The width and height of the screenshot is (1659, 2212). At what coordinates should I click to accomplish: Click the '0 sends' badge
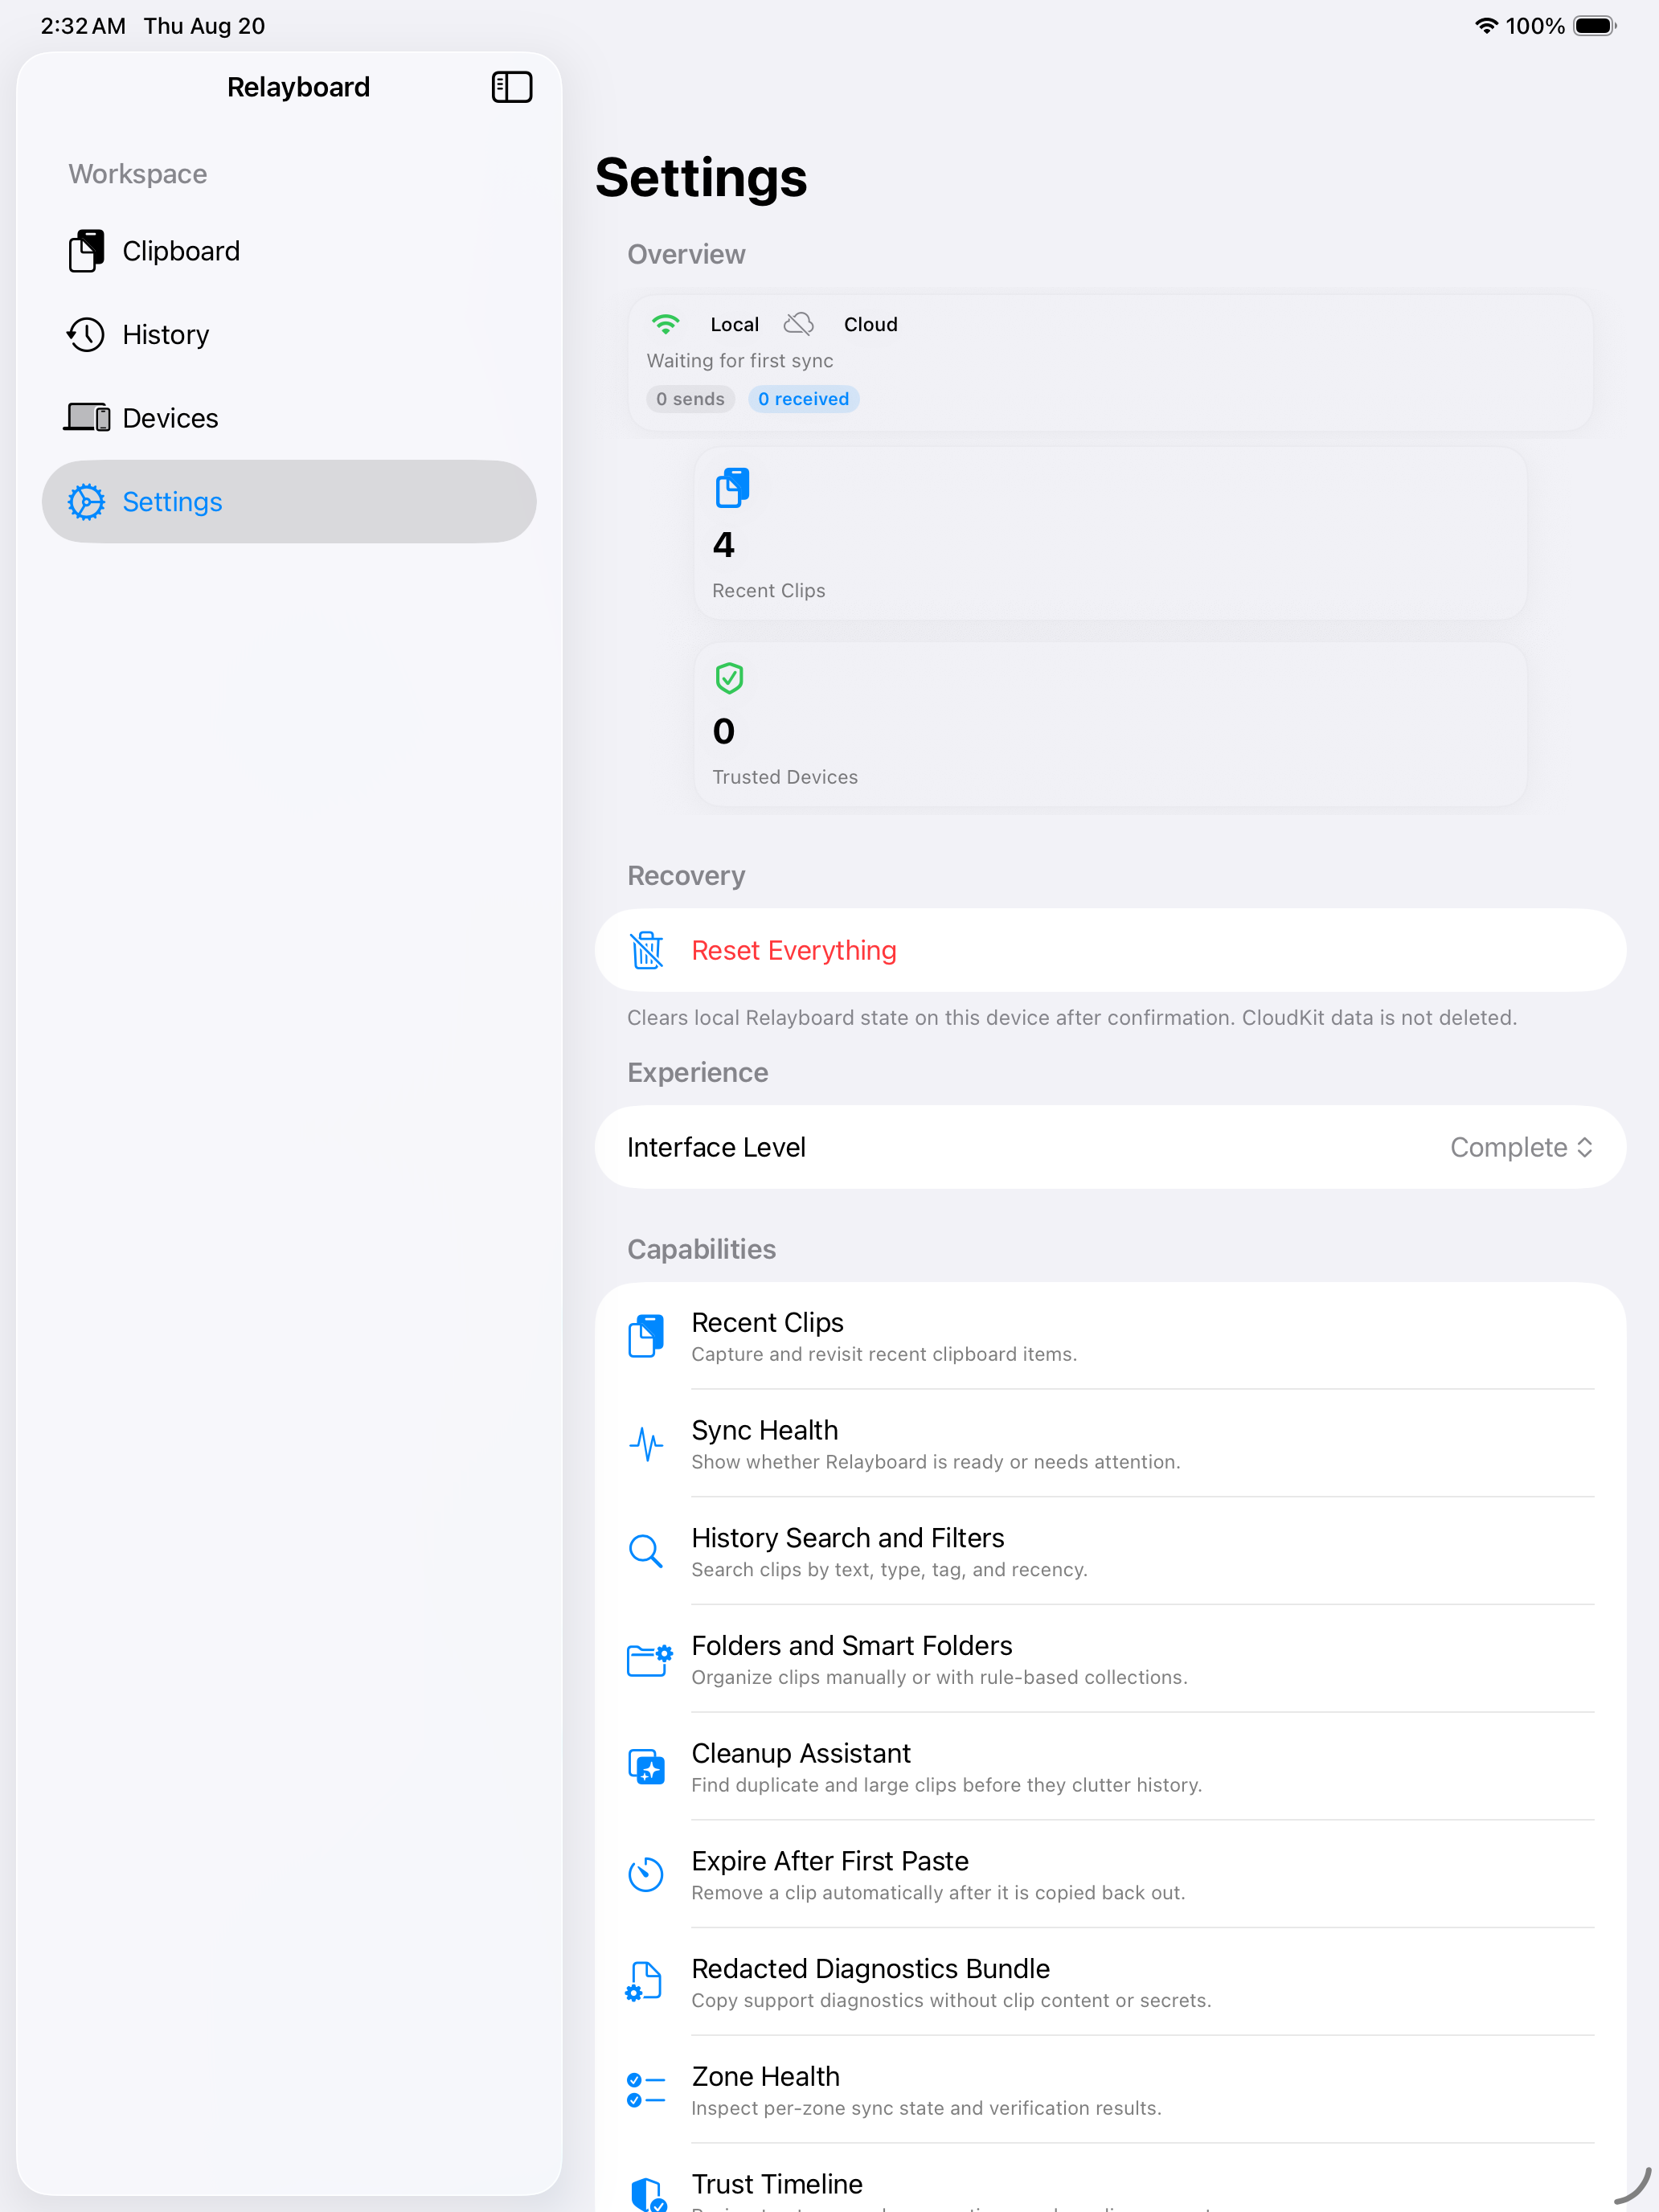click(690, 399)
